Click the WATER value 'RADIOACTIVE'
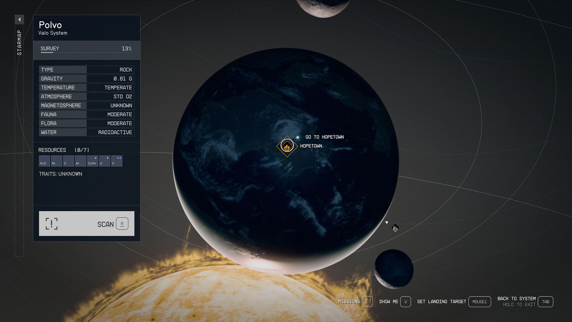 (115, 132)
